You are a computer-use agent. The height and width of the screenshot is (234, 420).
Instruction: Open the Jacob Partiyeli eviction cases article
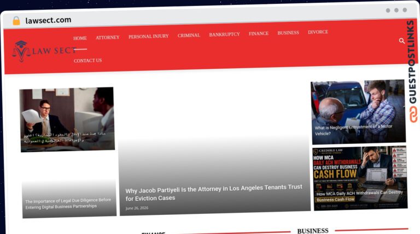coord(213,193)
